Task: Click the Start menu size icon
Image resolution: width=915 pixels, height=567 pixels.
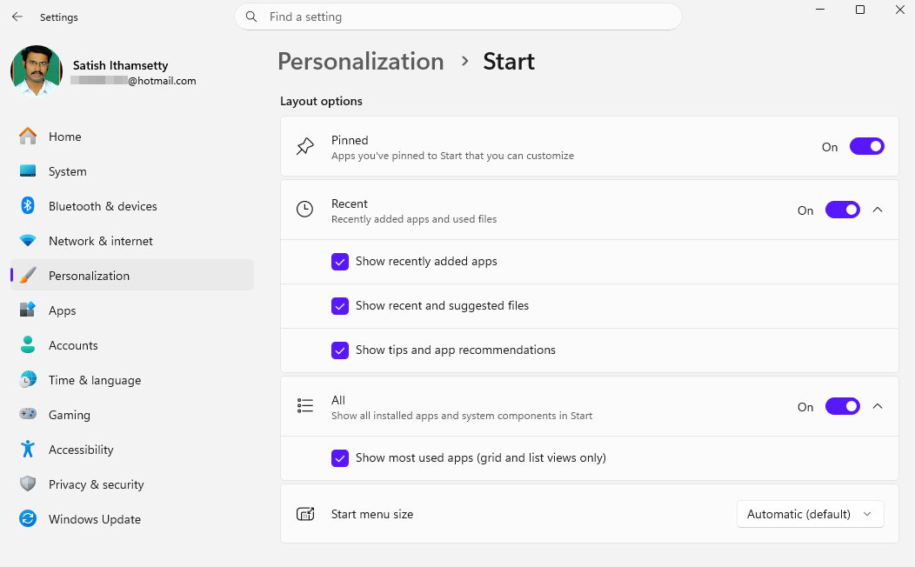Action: coord(305,514)
